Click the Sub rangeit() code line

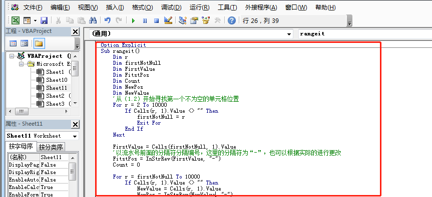click(x=120, y=51)
